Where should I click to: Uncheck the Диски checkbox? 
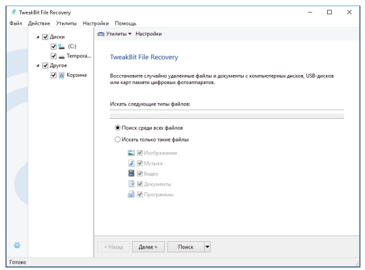46,37
